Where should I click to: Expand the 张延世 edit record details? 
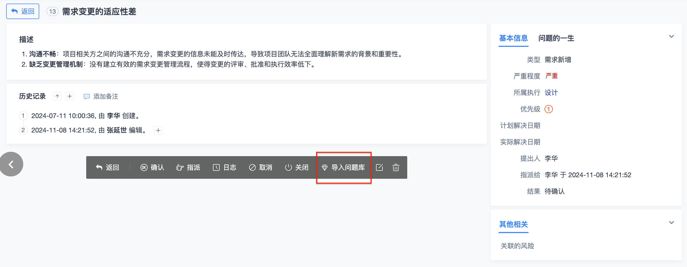click(x=158, y=130)
